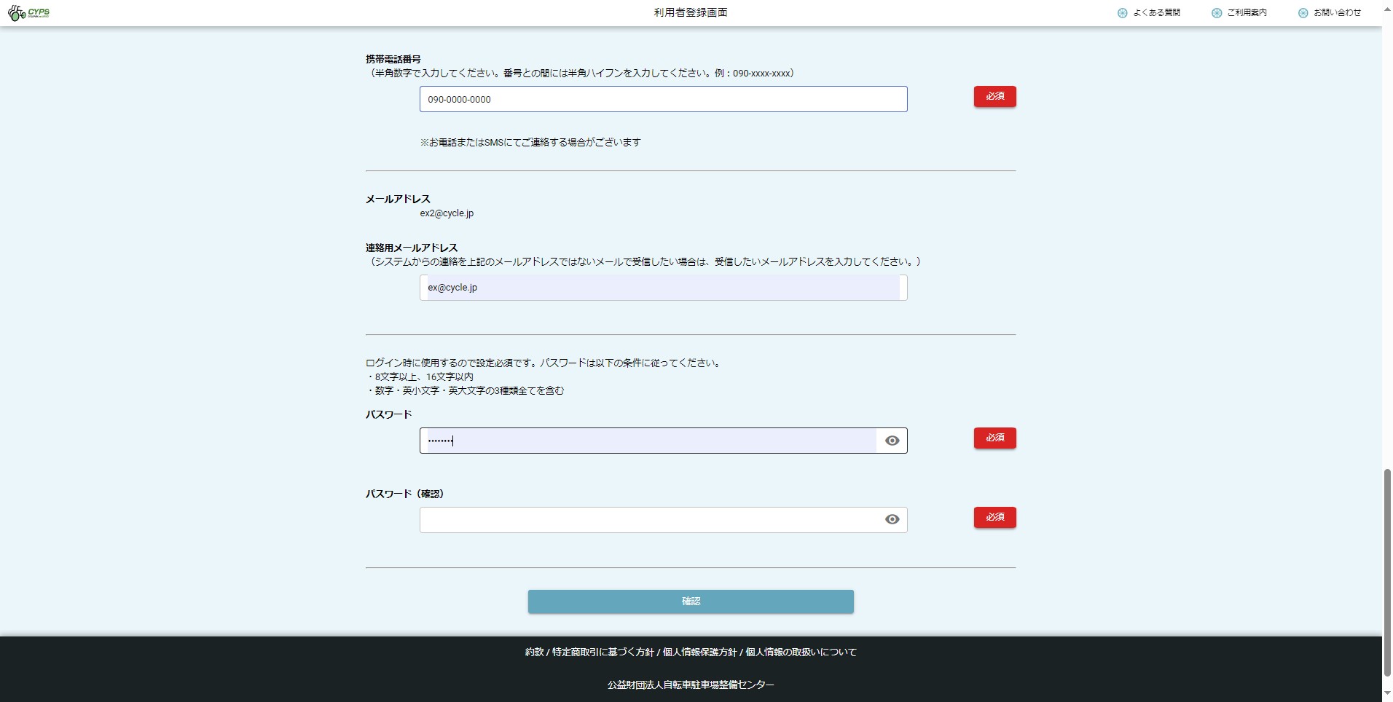Click the scrollbar up arrow
Image resolution: width=1393 pixels, height=702 pixels.
pos(1387,9)
